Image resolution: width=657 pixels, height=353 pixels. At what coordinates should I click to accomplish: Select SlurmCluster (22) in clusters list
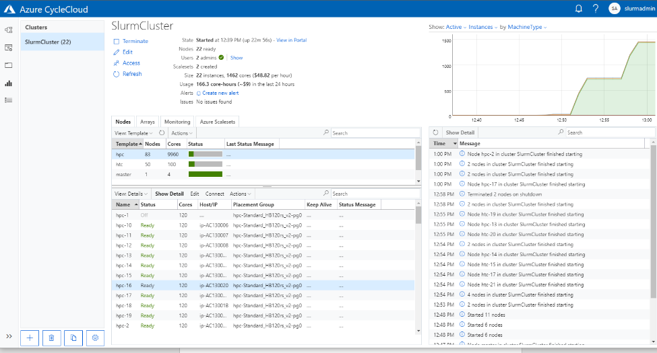click(63, 42)
